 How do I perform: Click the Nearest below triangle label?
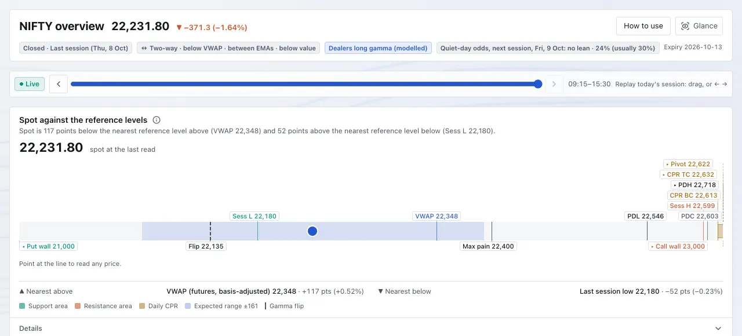coord(404,291)
